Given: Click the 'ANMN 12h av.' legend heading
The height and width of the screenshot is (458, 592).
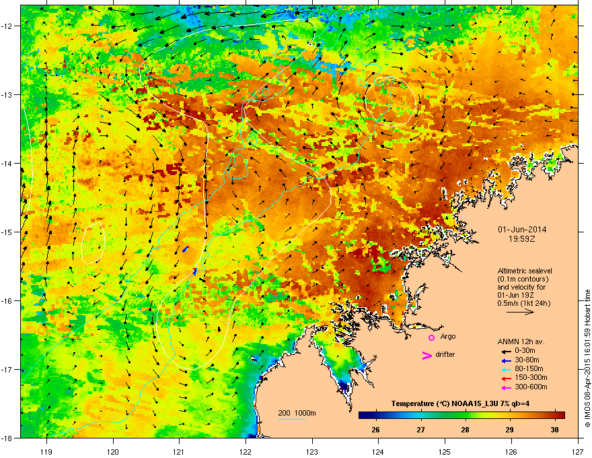Looking at the screenshot, I should pyautogui.click(x=521, y=341).
